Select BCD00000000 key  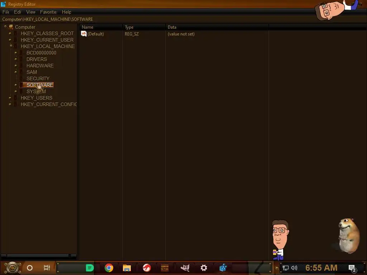(41, 53)
